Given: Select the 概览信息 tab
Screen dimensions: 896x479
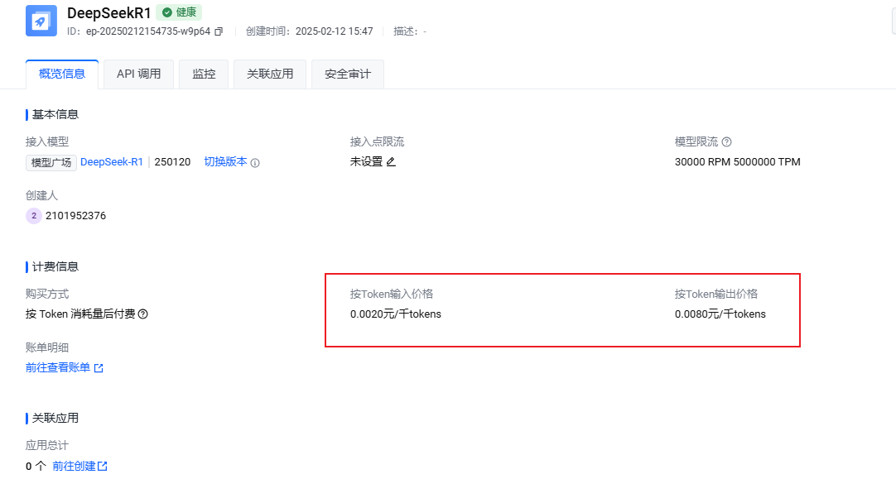Looking at the screenshot, I should tap(62, 74).
